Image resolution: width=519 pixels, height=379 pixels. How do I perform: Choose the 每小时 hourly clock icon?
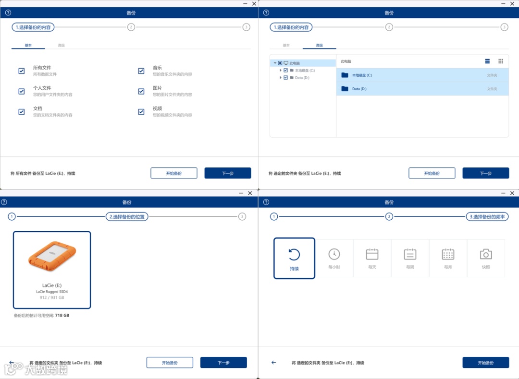334,254
